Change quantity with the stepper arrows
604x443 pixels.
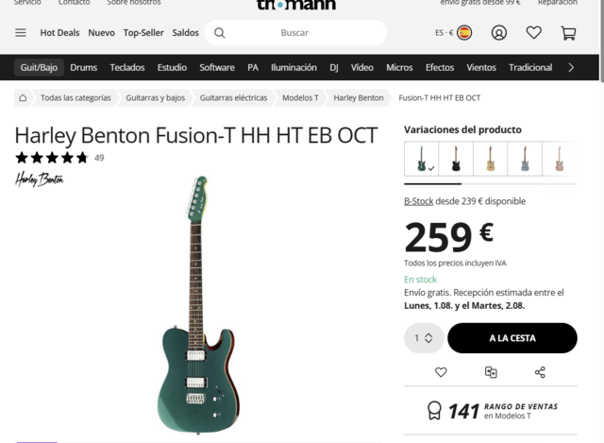click(428, 338)
